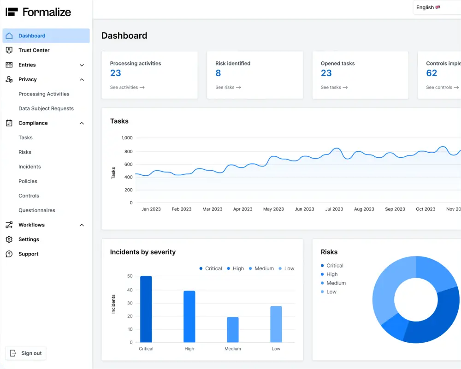The image size is (461, 369).
Task: Click the See activities link
Action: pyautogui.click(x=127, y=87)
